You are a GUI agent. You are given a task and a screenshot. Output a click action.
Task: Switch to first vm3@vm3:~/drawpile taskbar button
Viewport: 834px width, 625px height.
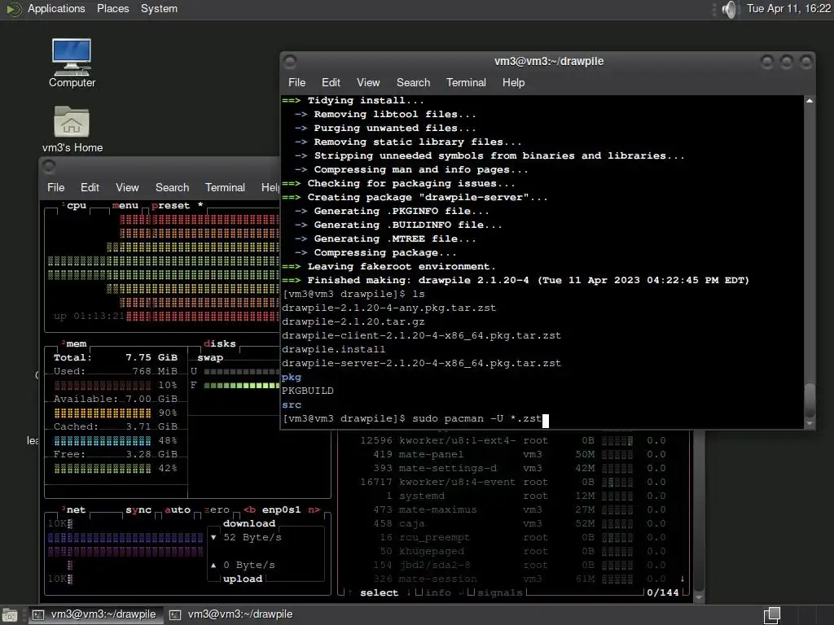click(96, 614)
